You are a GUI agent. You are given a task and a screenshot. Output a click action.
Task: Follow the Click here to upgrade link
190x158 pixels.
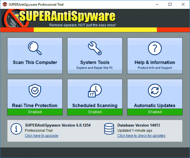(41, 135)
